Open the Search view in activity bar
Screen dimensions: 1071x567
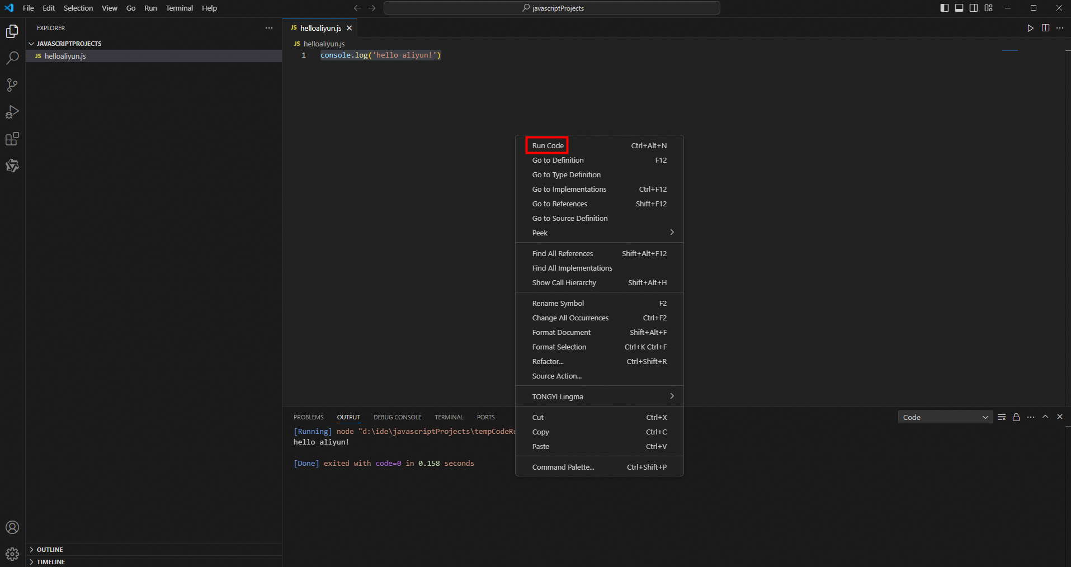[x=12, y=58]
